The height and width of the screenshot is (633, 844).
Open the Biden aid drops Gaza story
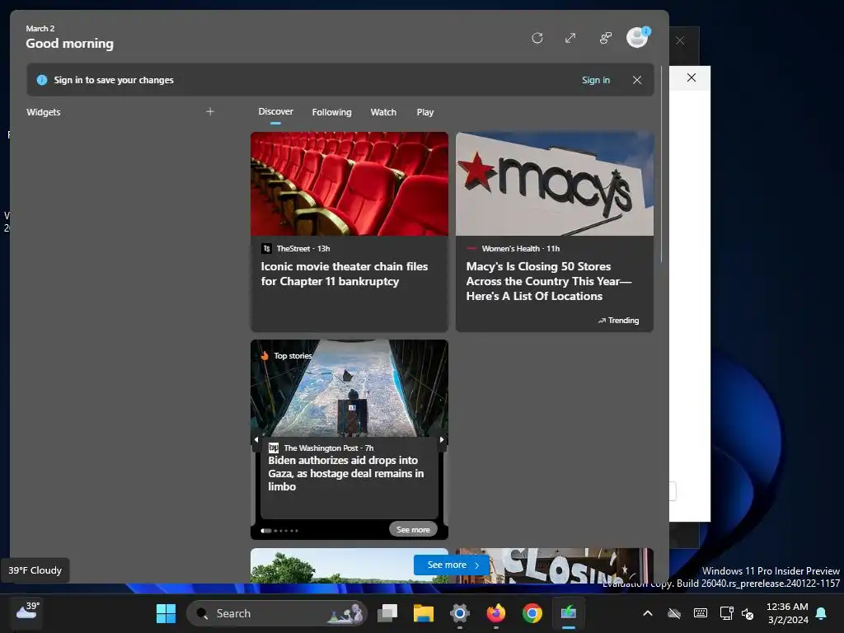pyautogui.click(x=345, y=473)
